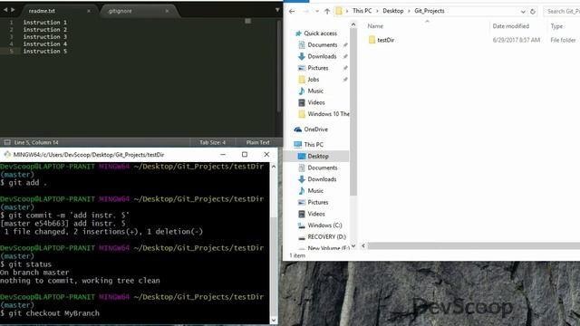Place cursor on 'instruction 3' line
Image resolution: width=580 pixels, height=326 pixels.
[x=45, y=36]
